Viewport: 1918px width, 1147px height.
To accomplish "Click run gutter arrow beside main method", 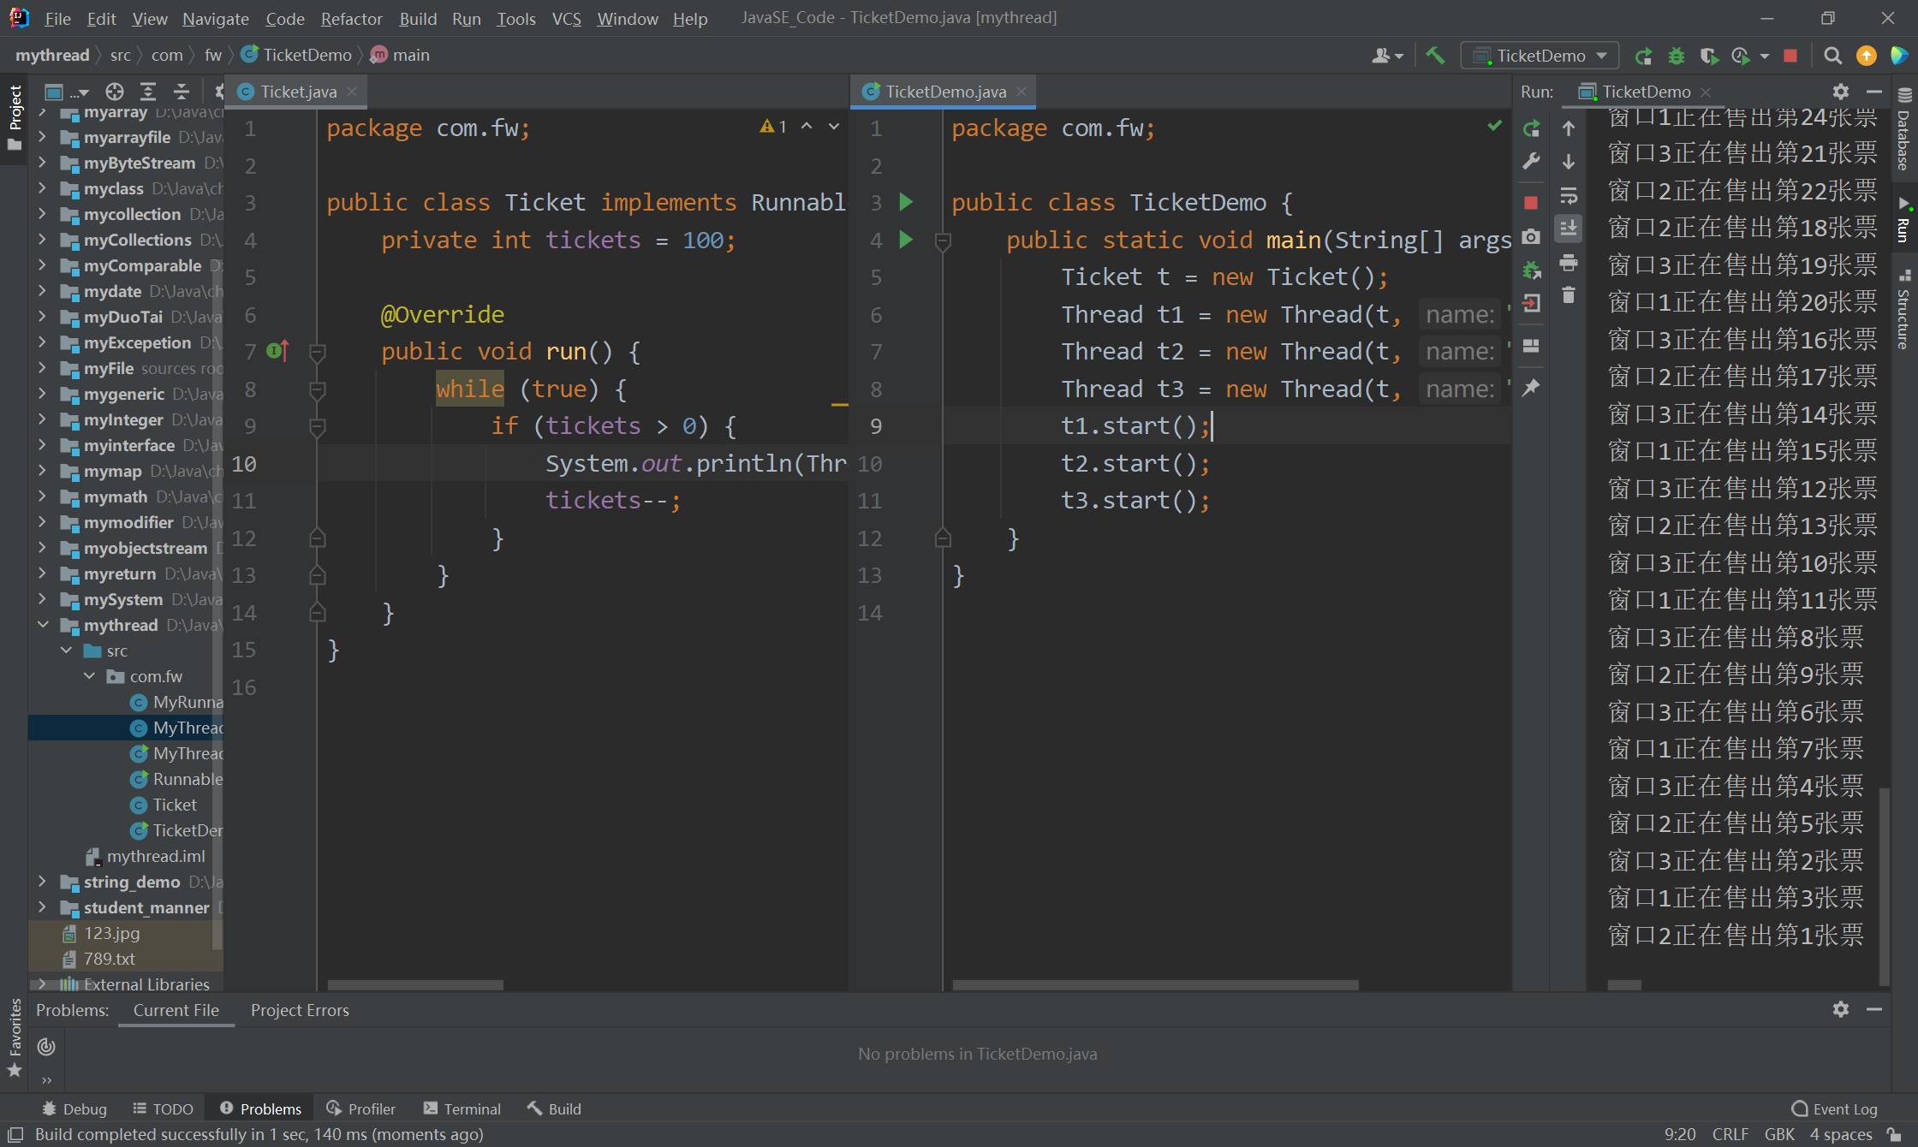I will pyautogui.click(x=906, y=240).
